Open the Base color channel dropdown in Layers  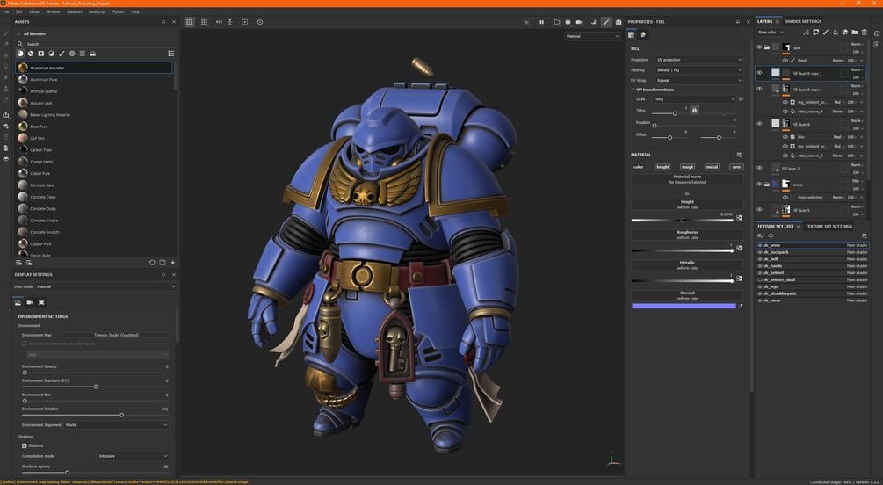(771, 33)
